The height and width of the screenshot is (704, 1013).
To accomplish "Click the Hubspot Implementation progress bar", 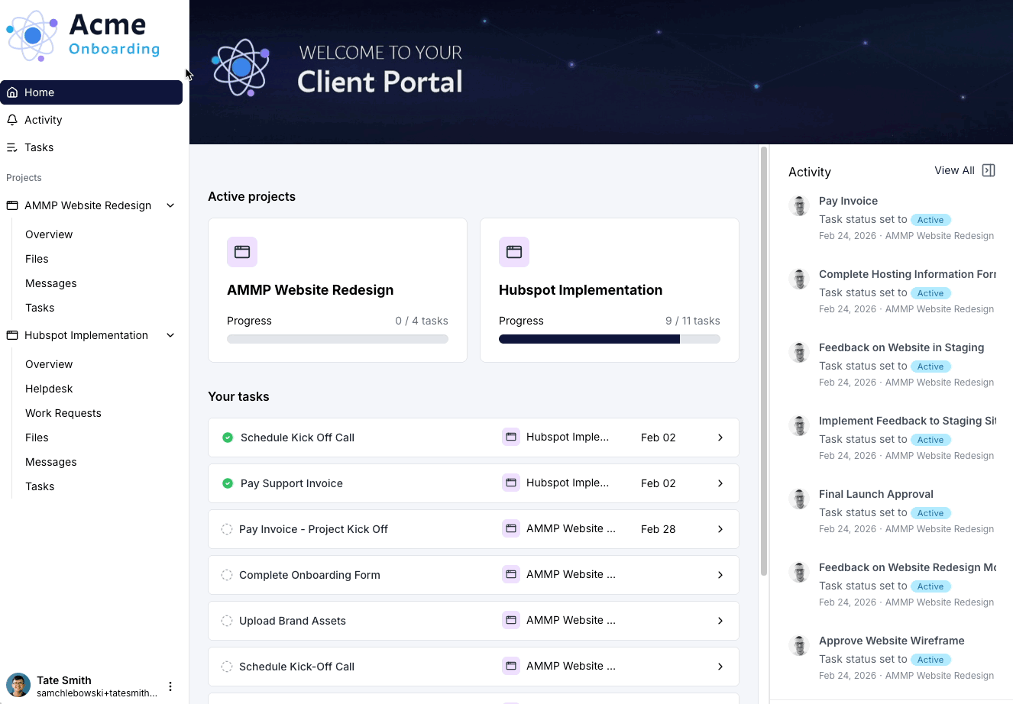I will click(x=610, y=339).
